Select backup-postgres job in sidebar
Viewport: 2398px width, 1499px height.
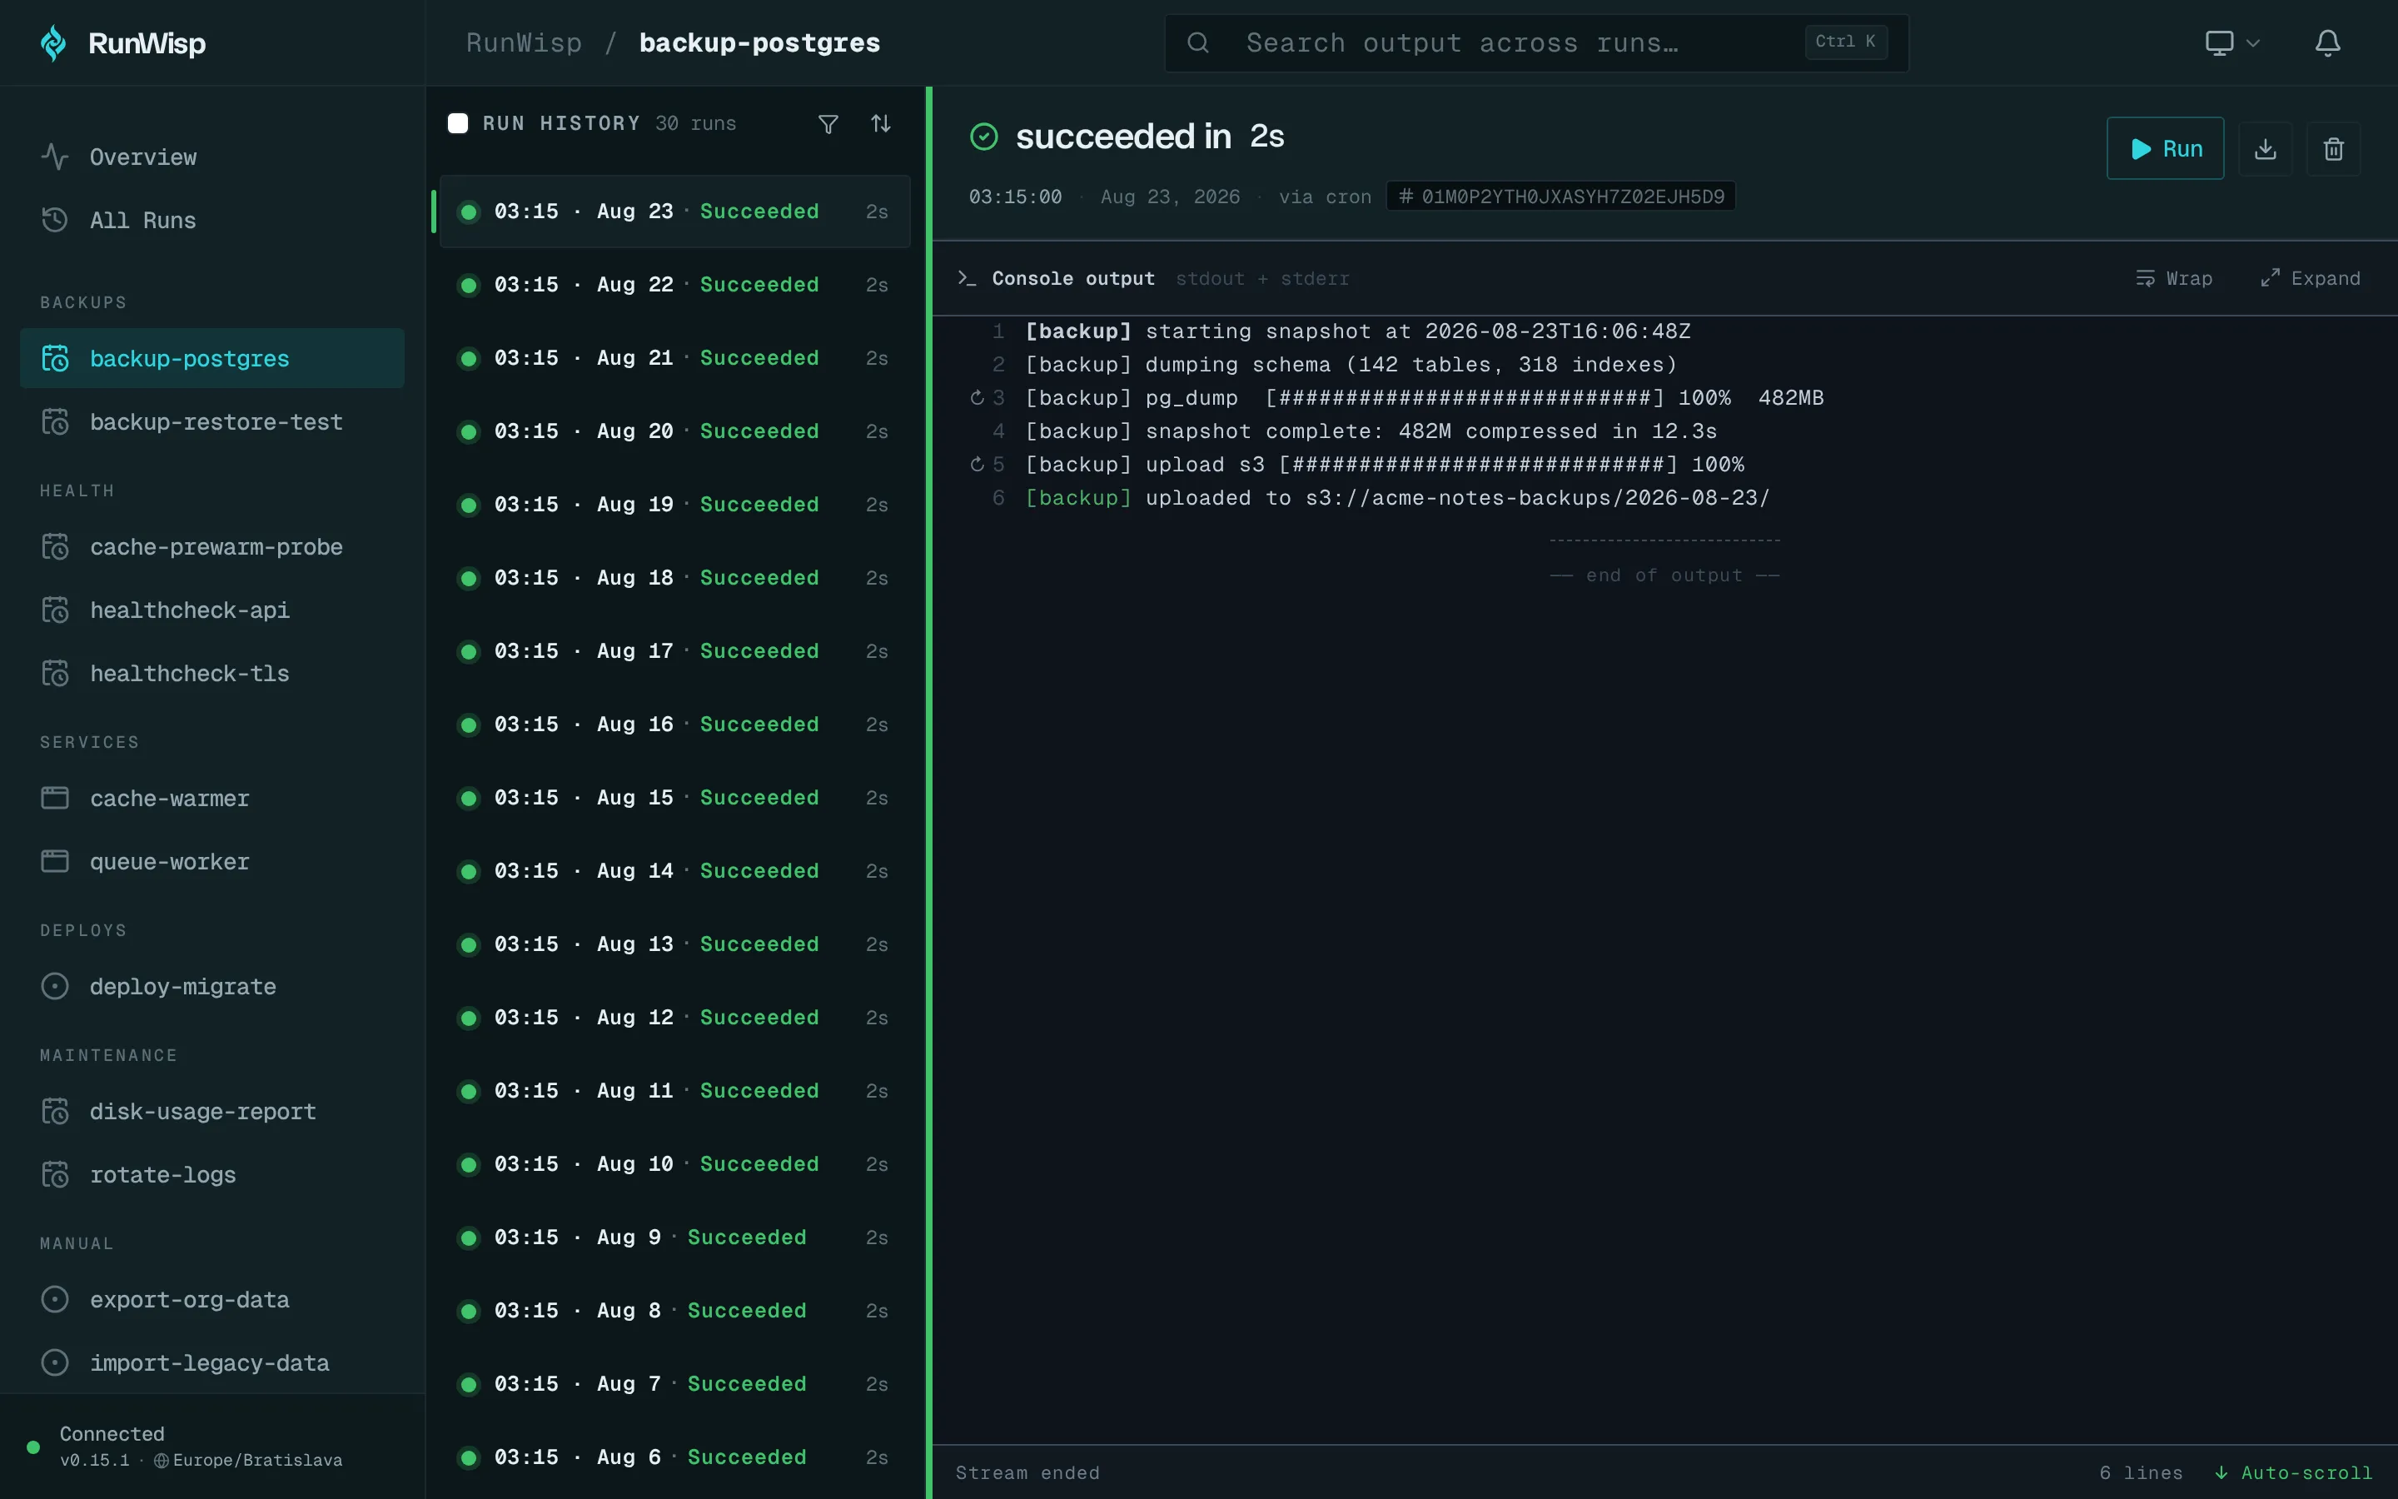(212, 358)
